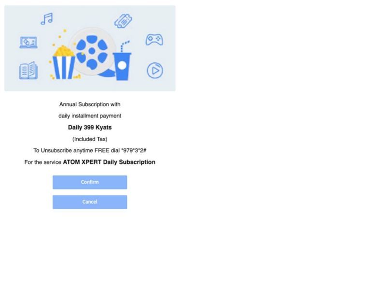386x290 pixels.
Task: Click the 'Annual Subscription with' heading text
Action: [x=90, y=104]
